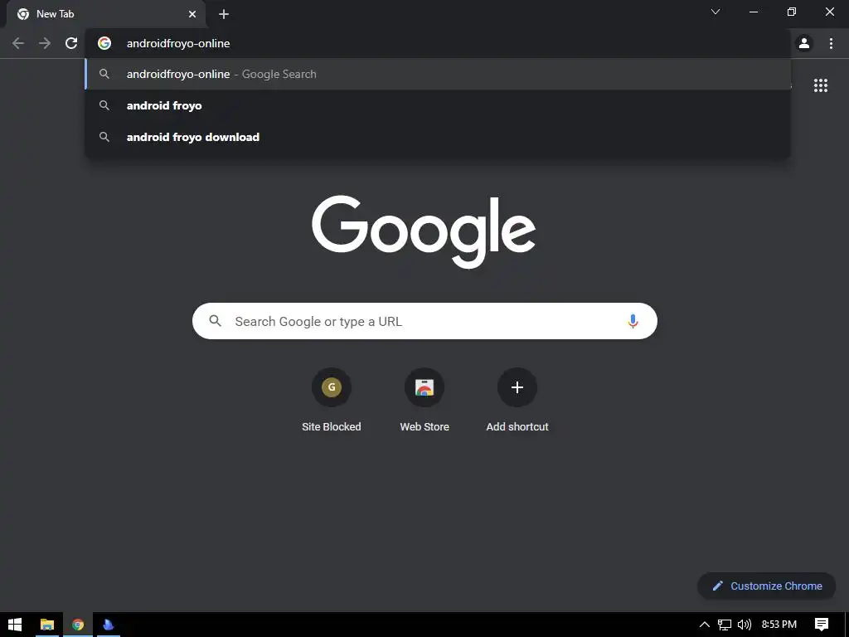Click the Chrome taskbar icon

pos(77,625)
